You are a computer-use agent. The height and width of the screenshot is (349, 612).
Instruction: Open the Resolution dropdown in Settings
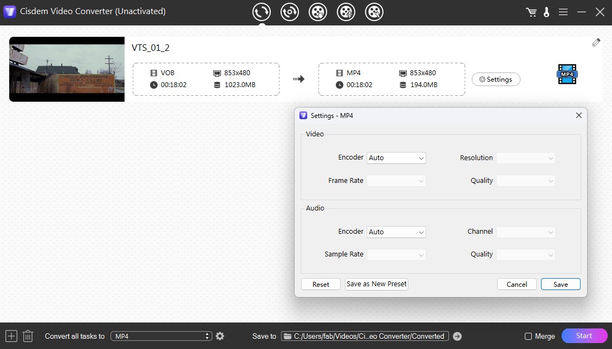[x=525, y=157]
